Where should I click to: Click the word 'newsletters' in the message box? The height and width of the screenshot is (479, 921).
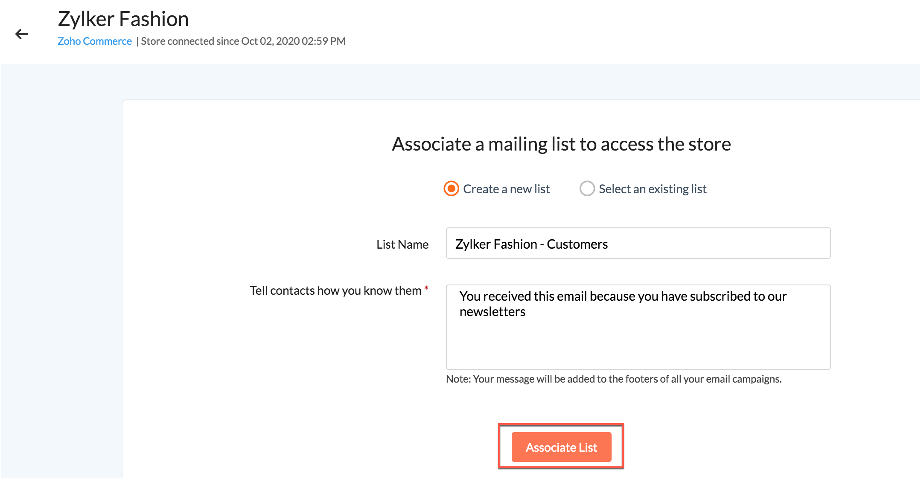coord(493,312)
